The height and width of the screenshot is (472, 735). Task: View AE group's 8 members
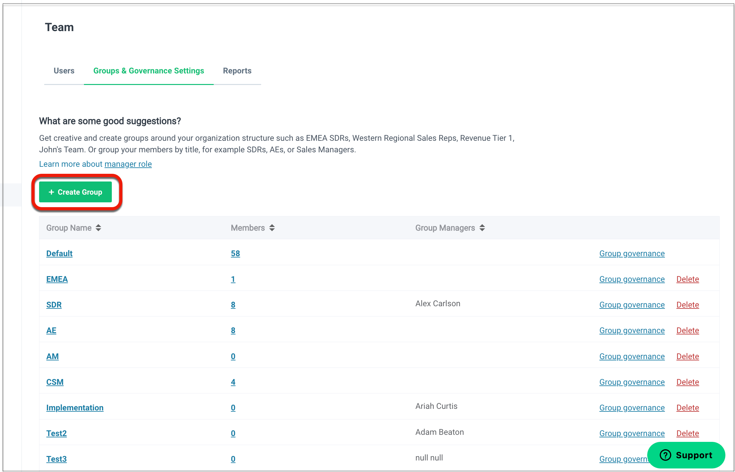[x=233, y=330]
